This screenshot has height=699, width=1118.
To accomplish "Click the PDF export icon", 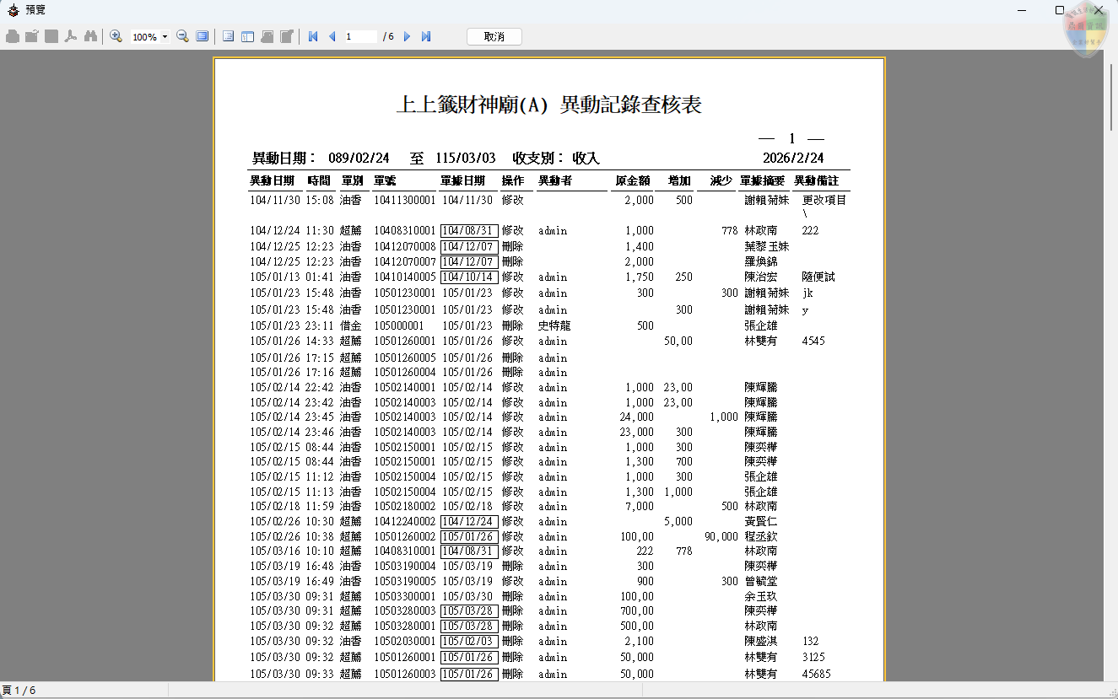I will point(71,36).
